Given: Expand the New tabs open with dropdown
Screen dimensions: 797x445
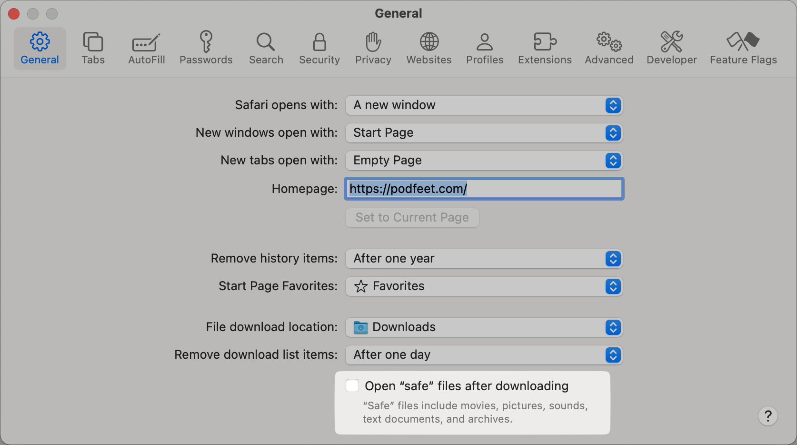Looking at the screenshot, I should (x=484, y=161).
